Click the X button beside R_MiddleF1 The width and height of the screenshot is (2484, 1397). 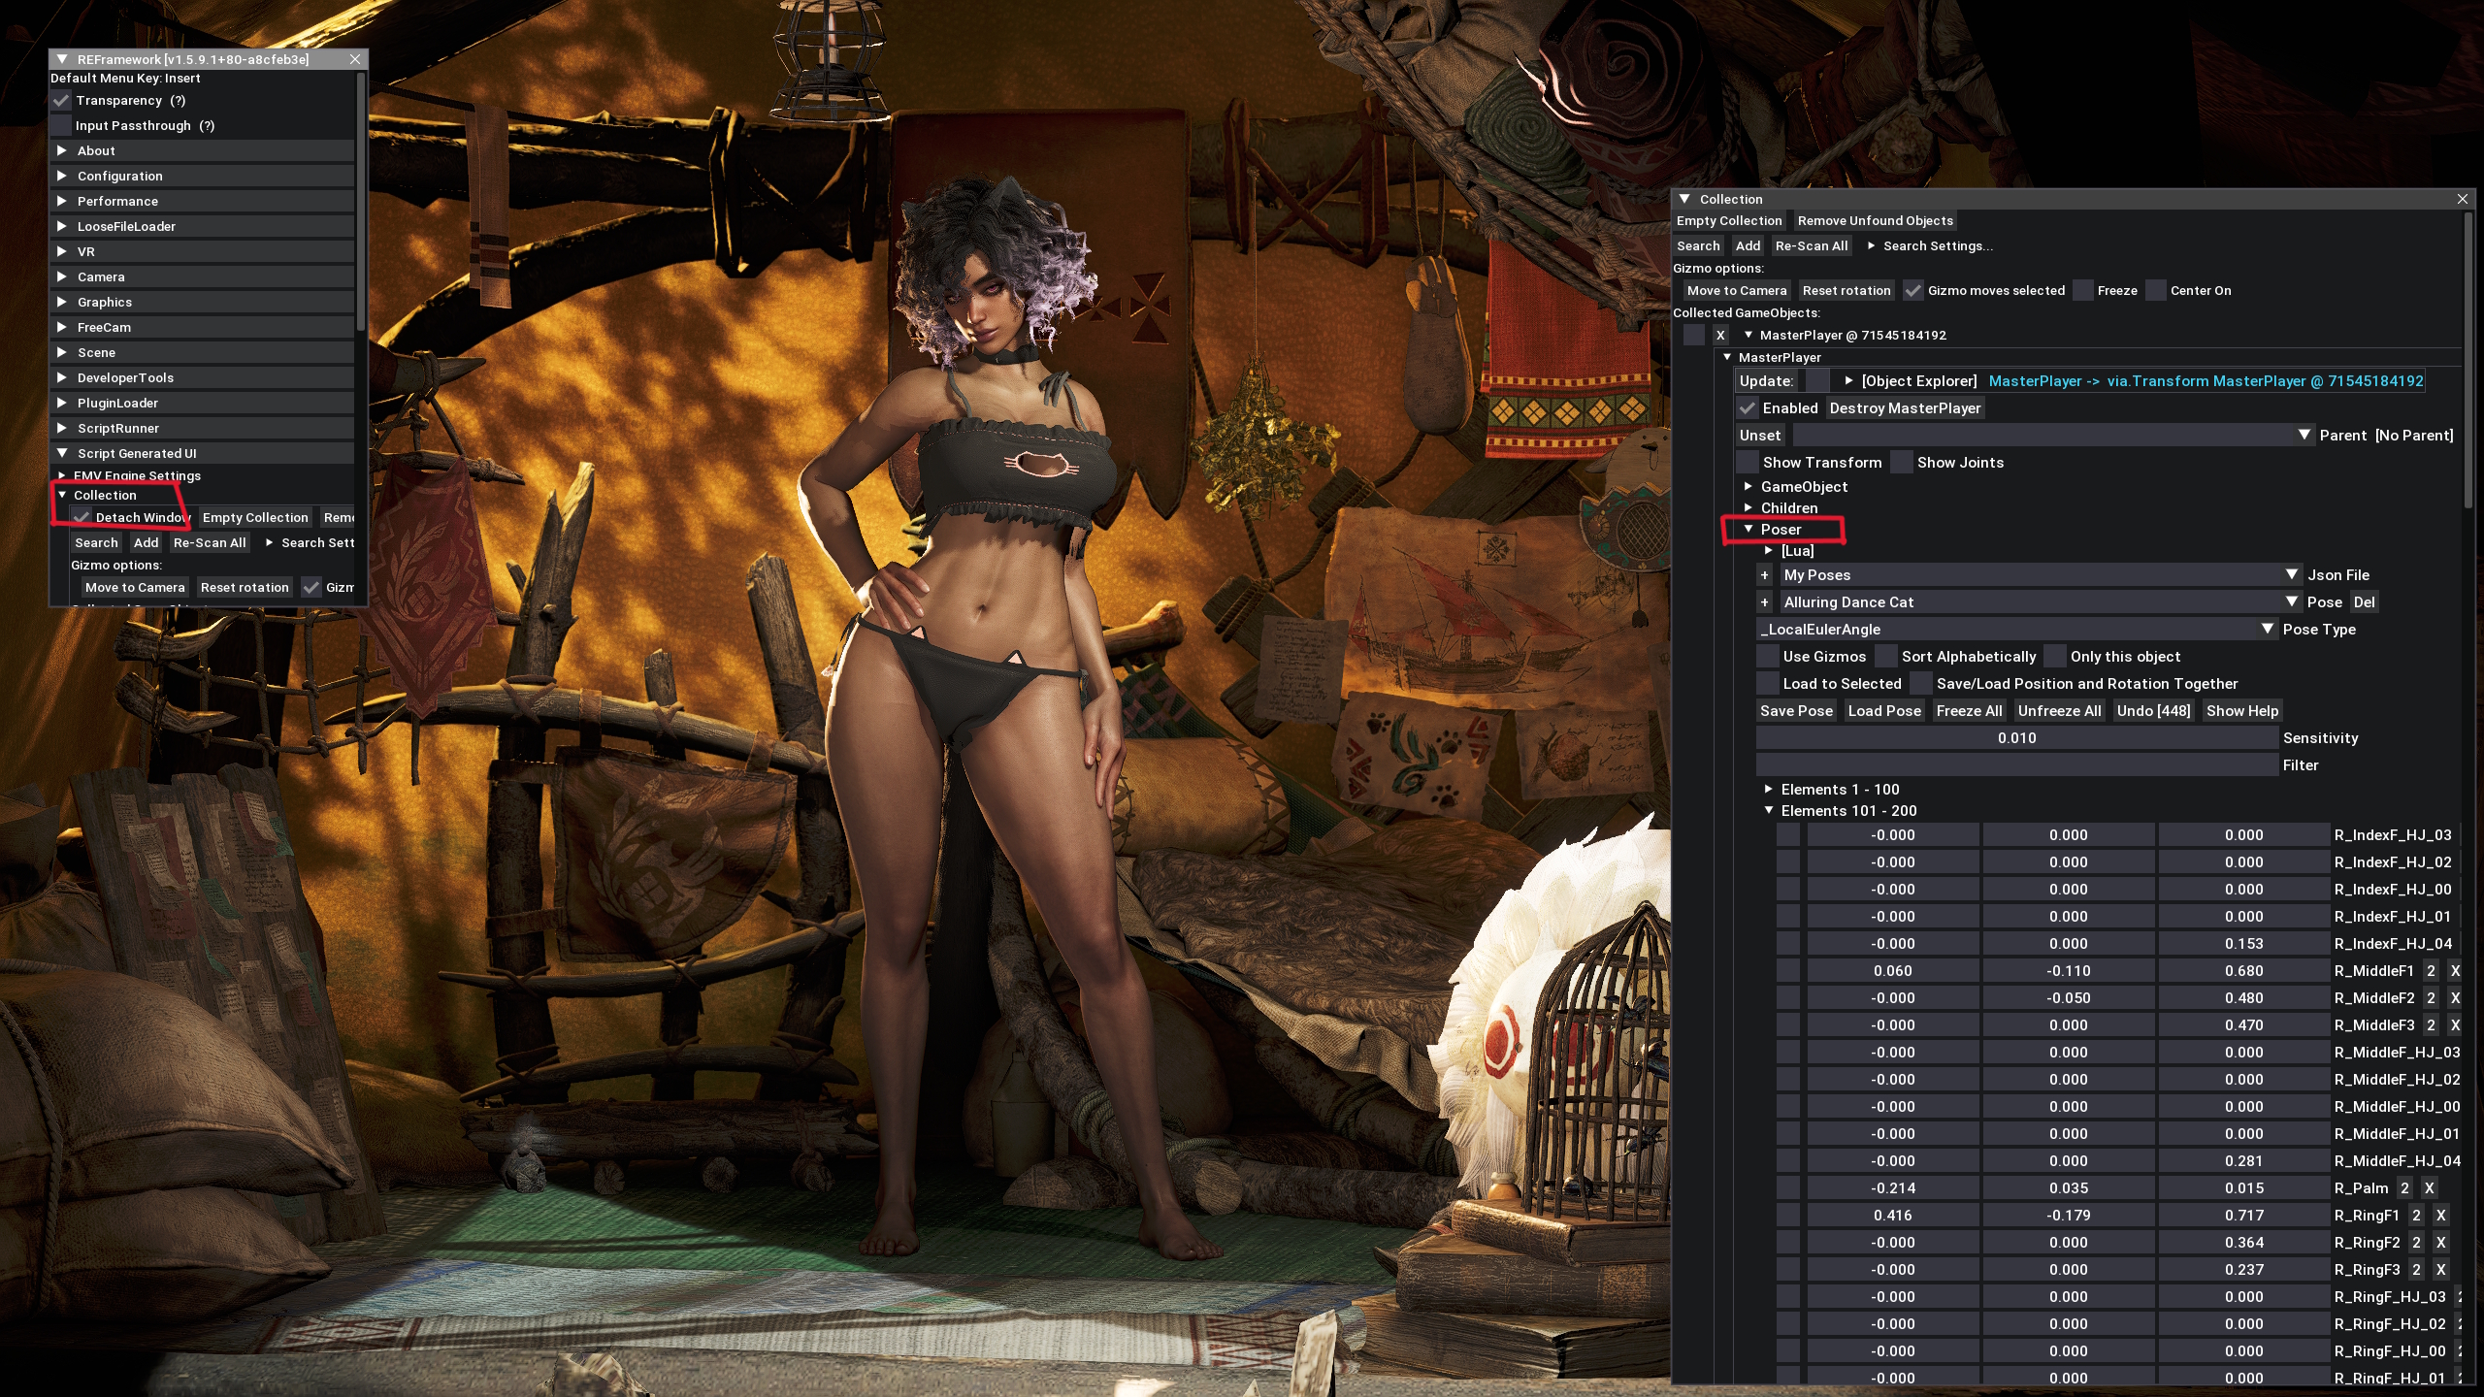[x=2455, y=970]
